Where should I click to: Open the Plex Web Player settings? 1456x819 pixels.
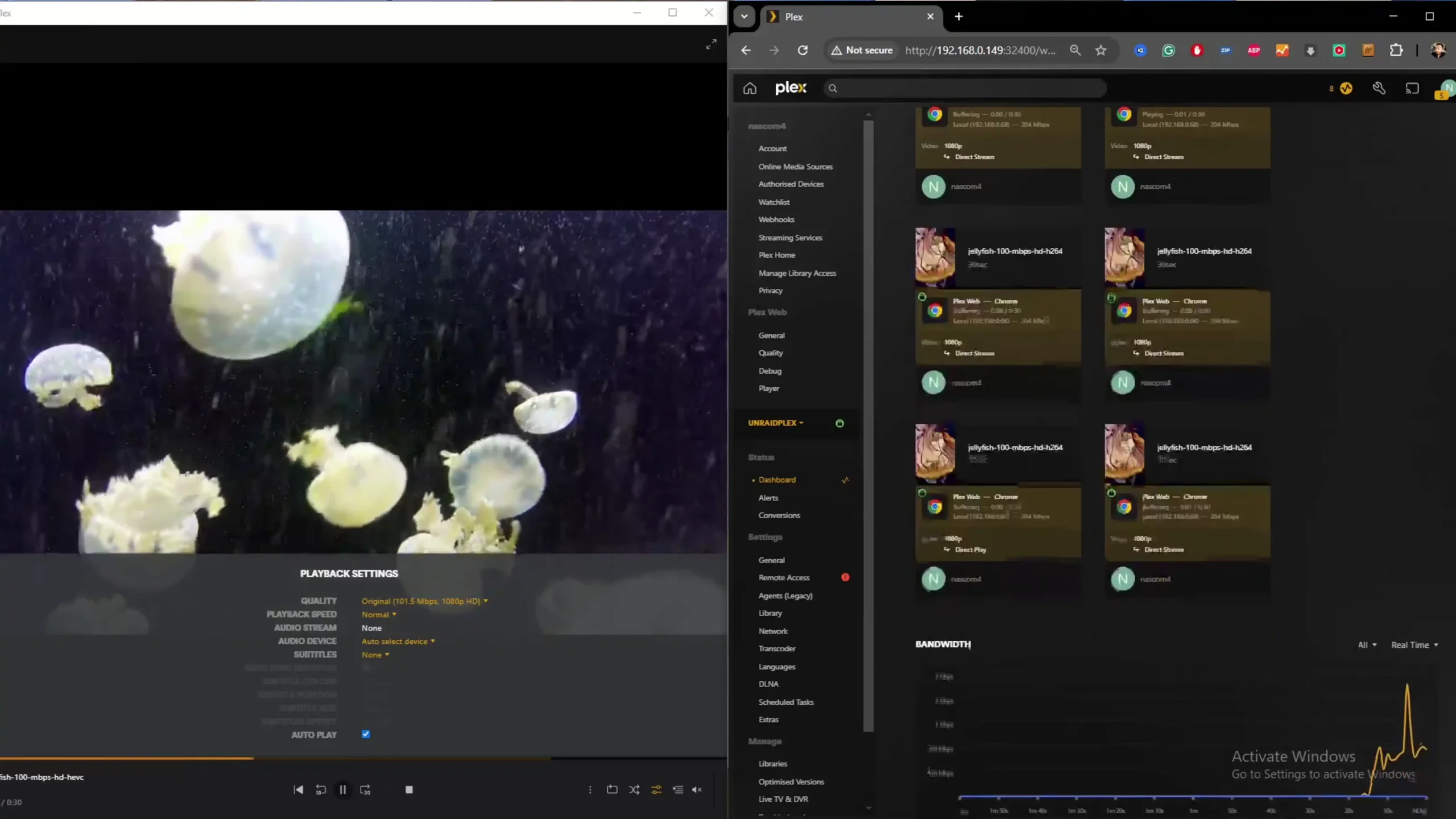tap(768, 388)
